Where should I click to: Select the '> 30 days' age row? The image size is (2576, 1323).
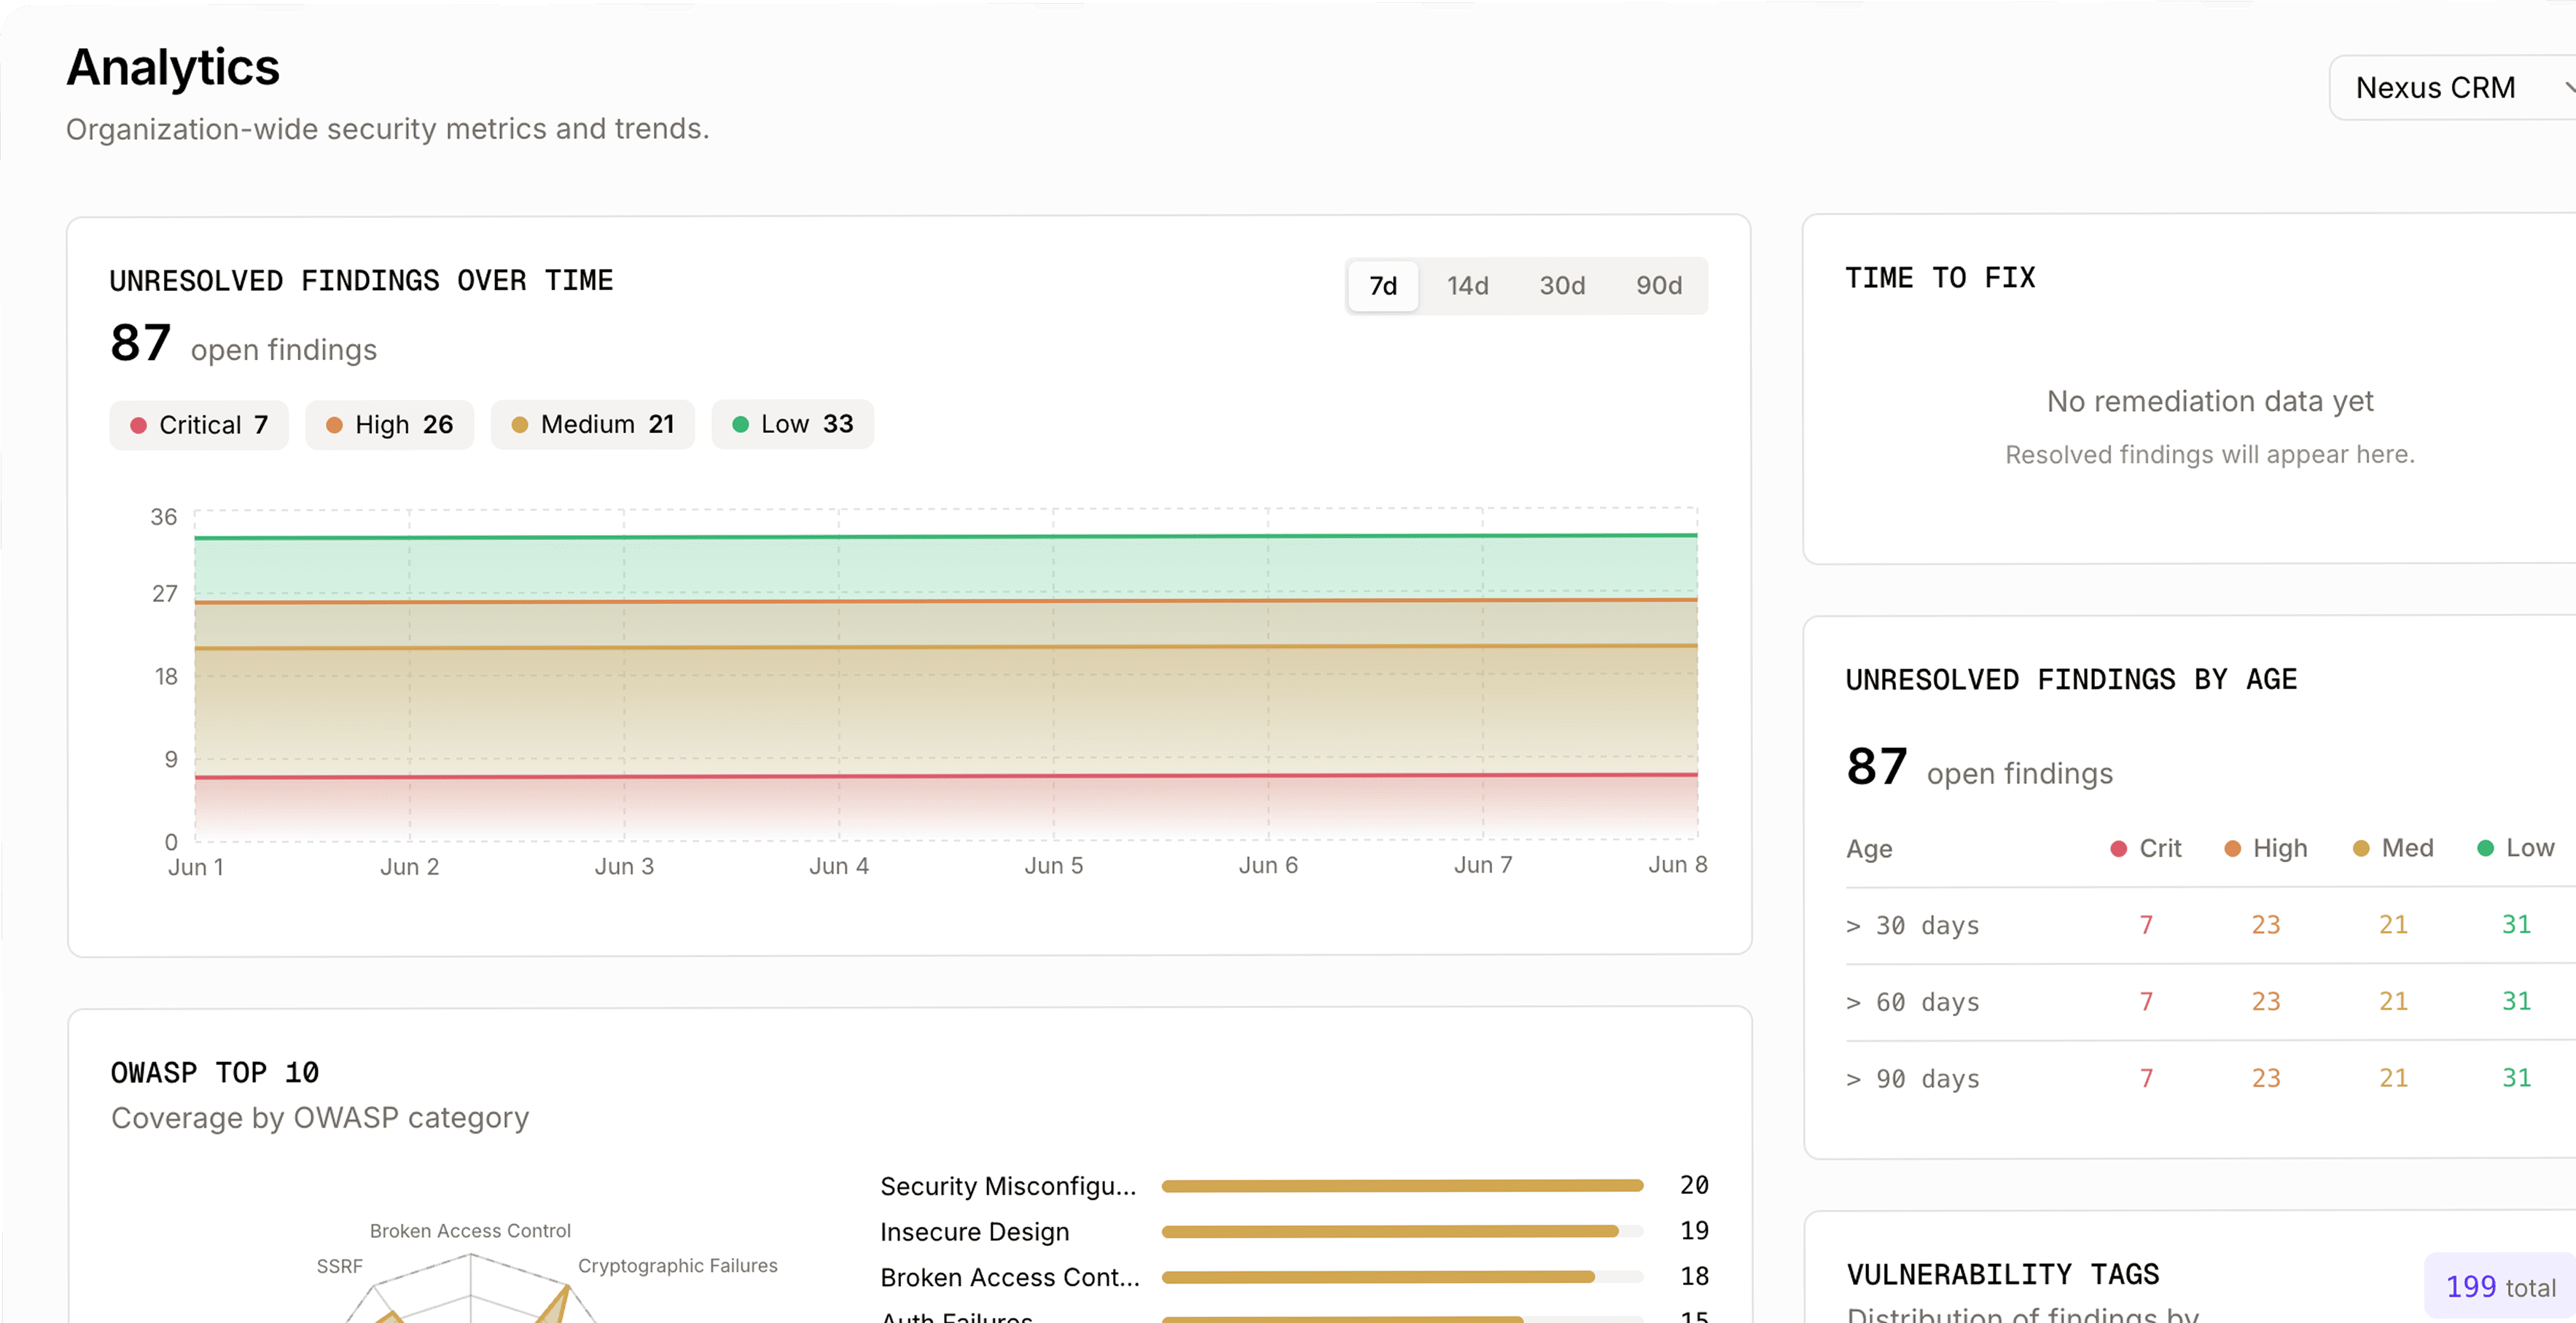point(2210,926)
